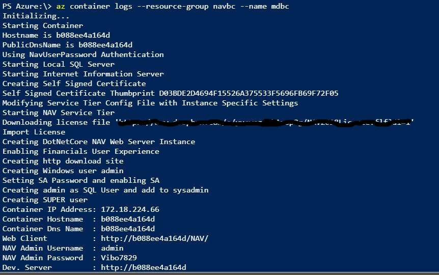Click the Container Dns Name value

128,229
